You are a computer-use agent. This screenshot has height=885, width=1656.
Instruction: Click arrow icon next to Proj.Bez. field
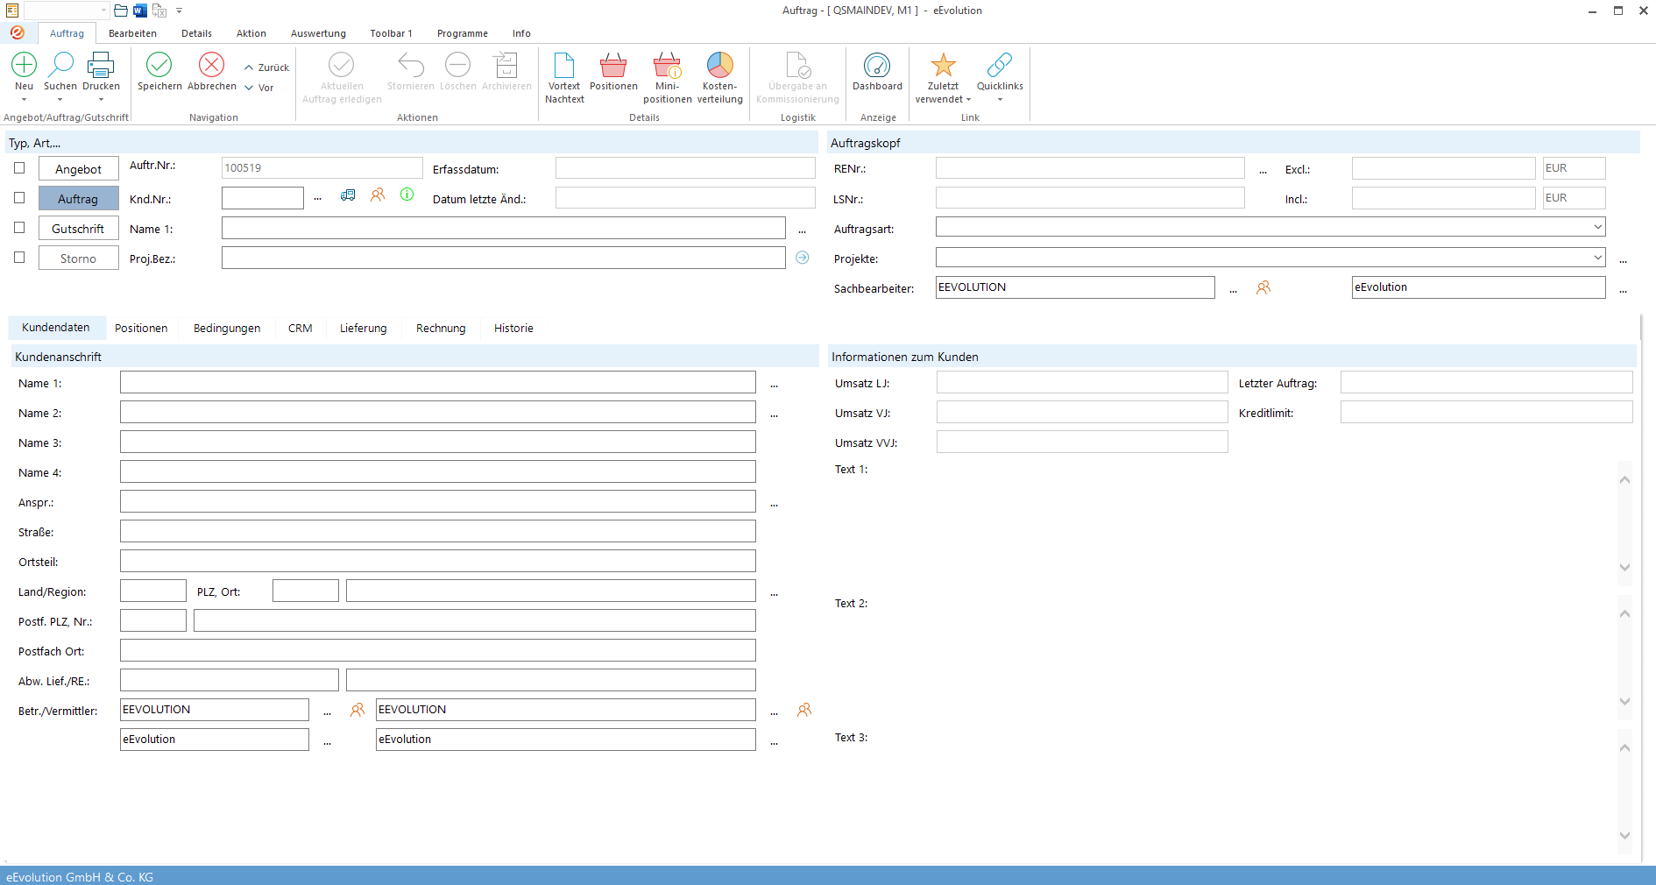803,258
